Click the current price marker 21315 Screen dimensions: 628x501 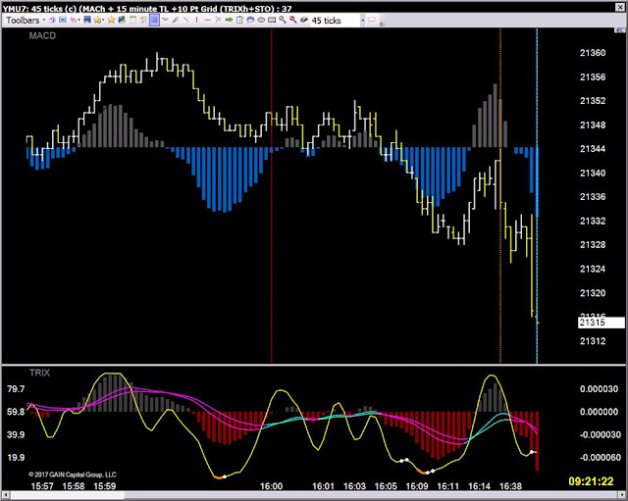click(602, 323)
